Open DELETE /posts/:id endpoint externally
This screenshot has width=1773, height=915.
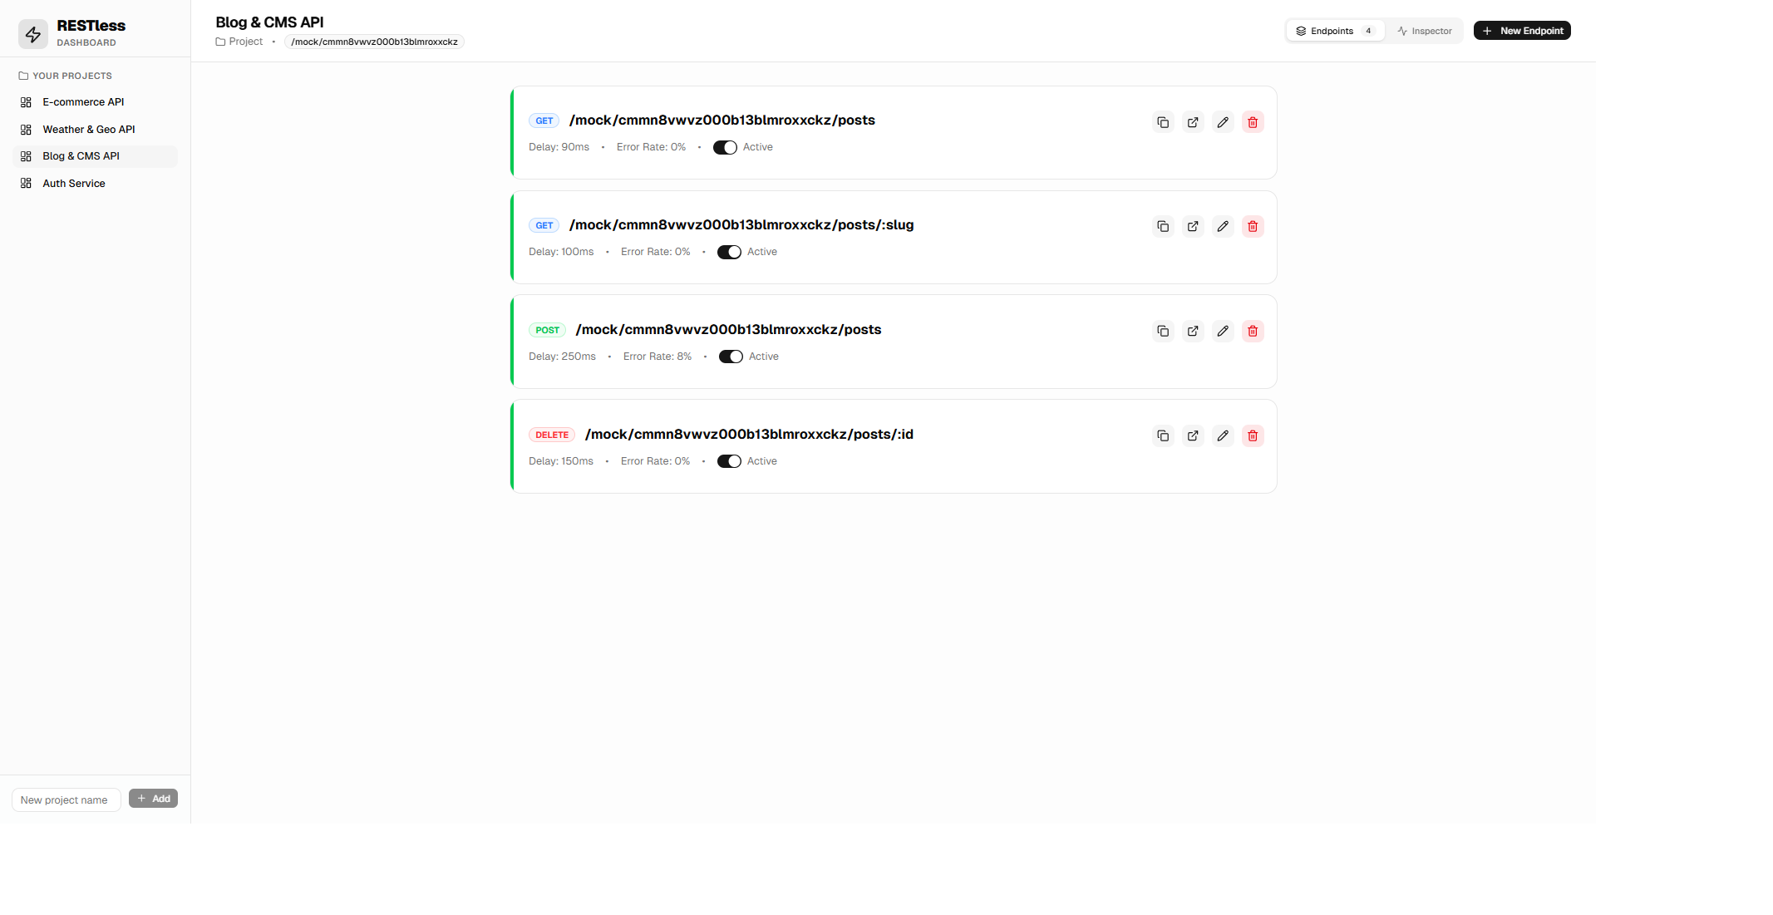pyautogui.click(x=1193, y=436)
